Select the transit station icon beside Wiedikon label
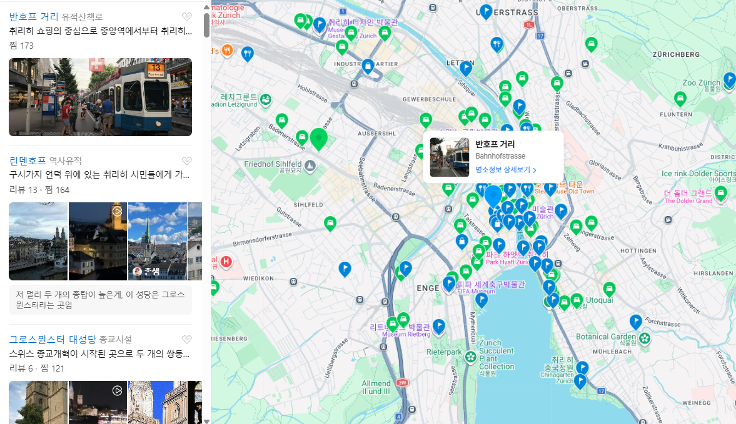 tap(293, 282)
